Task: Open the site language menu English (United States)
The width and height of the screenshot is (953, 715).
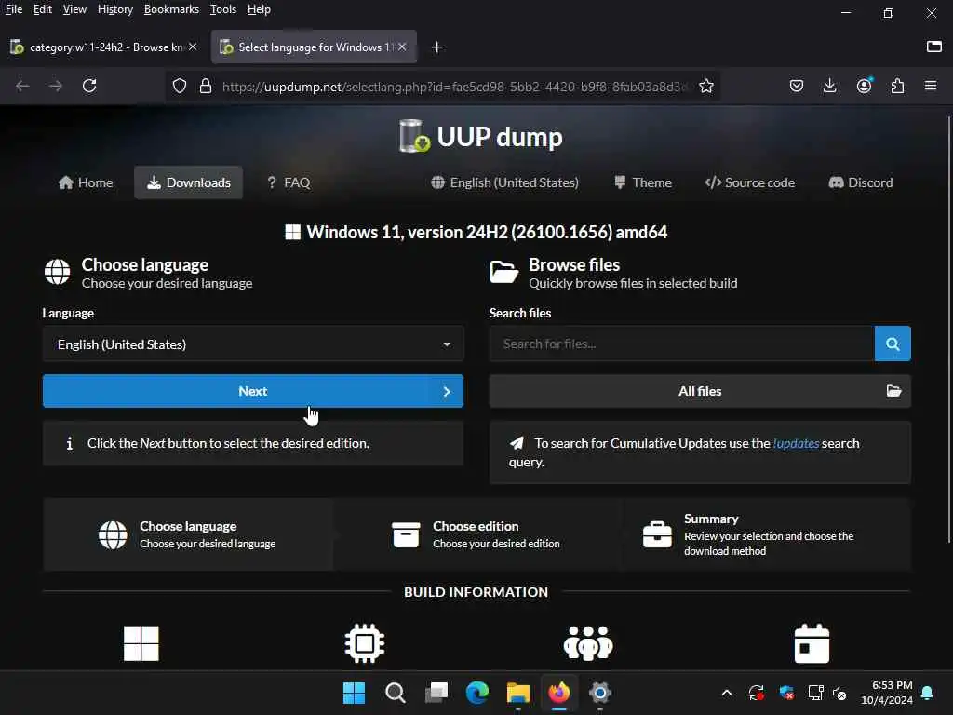Action: pyautogui.click(x=504, y=182)
